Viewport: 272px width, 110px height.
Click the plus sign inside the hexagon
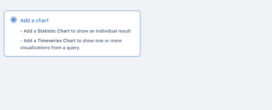coord(14,20)
